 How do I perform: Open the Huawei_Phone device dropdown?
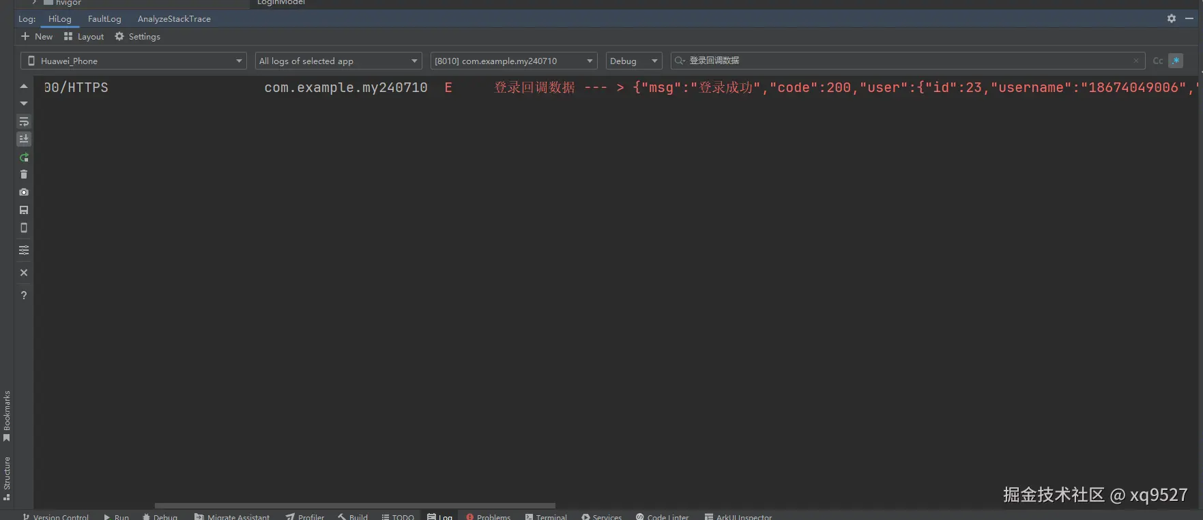(134, 61)
